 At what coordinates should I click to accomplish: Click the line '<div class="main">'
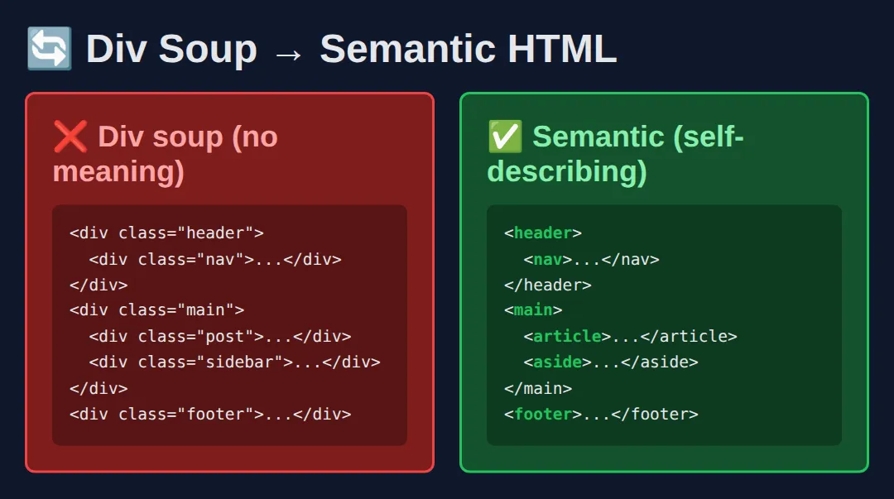click(x=156, y=310)
